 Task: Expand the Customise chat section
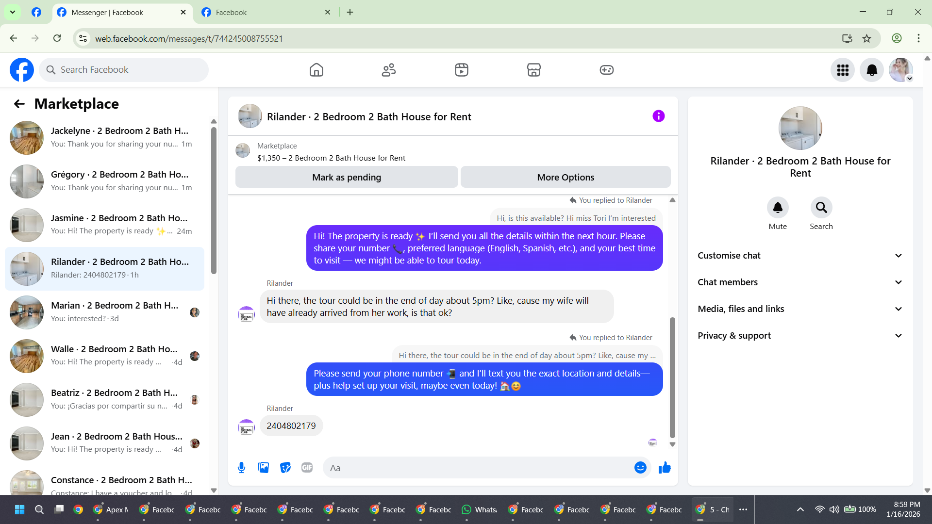pyautogui.click(x=800, y=256)
